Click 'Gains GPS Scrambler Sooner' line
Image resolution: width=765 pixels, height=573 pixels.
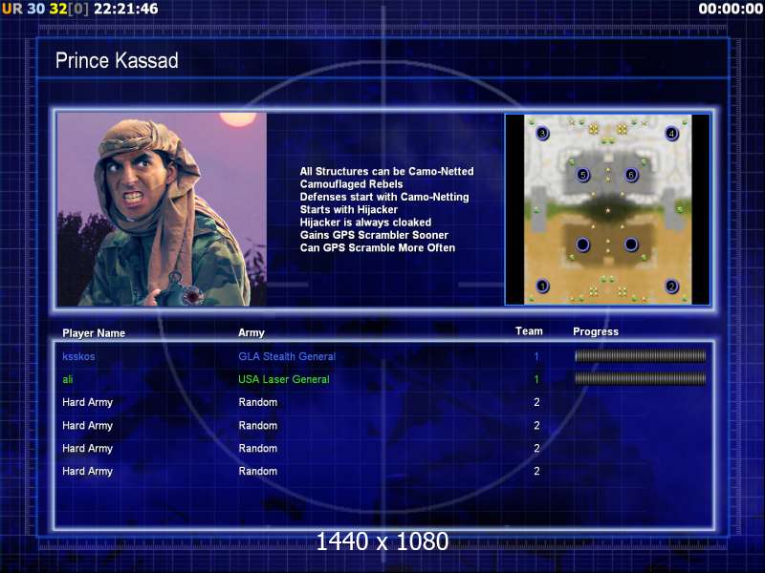(374, 235)
